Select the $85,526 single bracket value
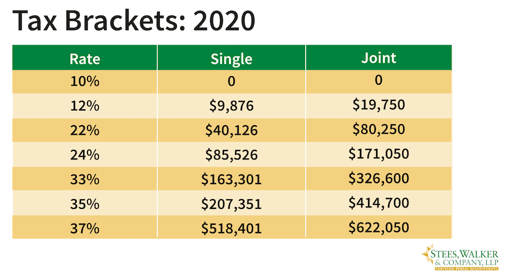 point(231,155)
